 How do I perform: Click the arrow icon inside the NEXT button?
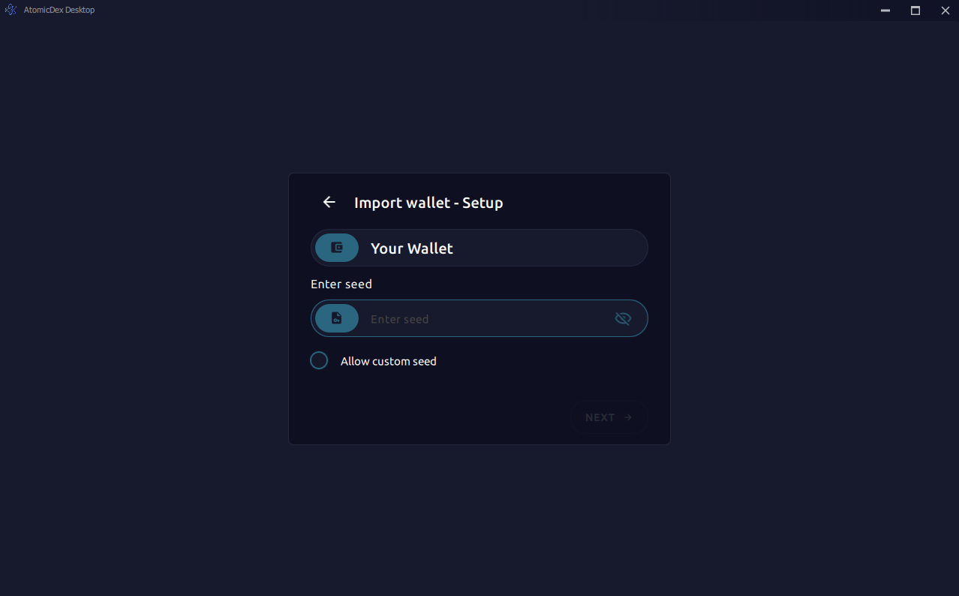click(627, 417)
